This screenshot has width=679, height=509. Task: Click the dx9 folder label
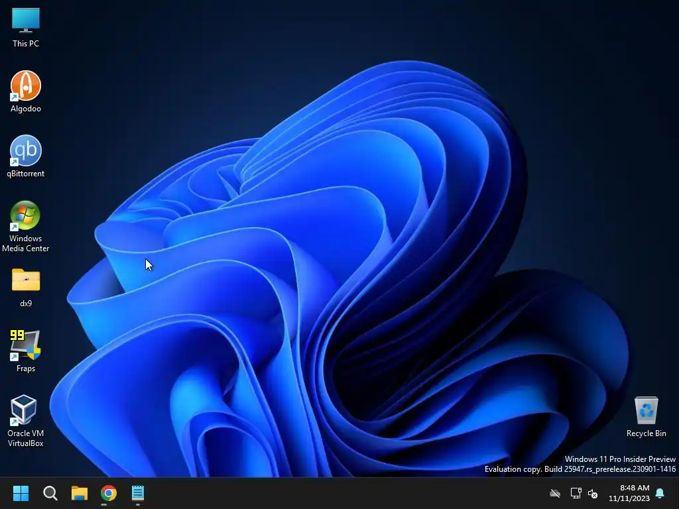[x=26, y=304]
